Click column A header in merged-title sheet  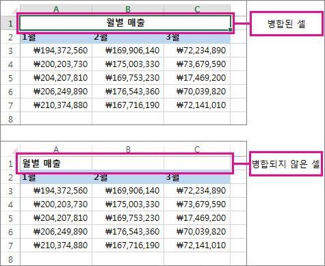[x=56, y=9]
